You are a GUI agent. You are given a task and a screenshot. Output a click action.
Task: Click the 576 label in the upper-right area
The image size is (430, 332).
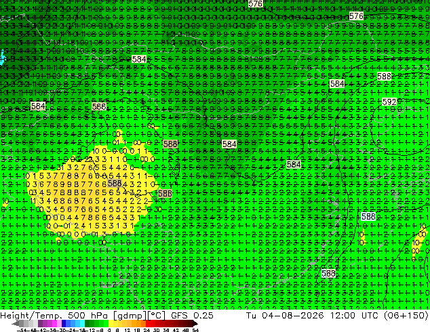[x=356, y=16]
